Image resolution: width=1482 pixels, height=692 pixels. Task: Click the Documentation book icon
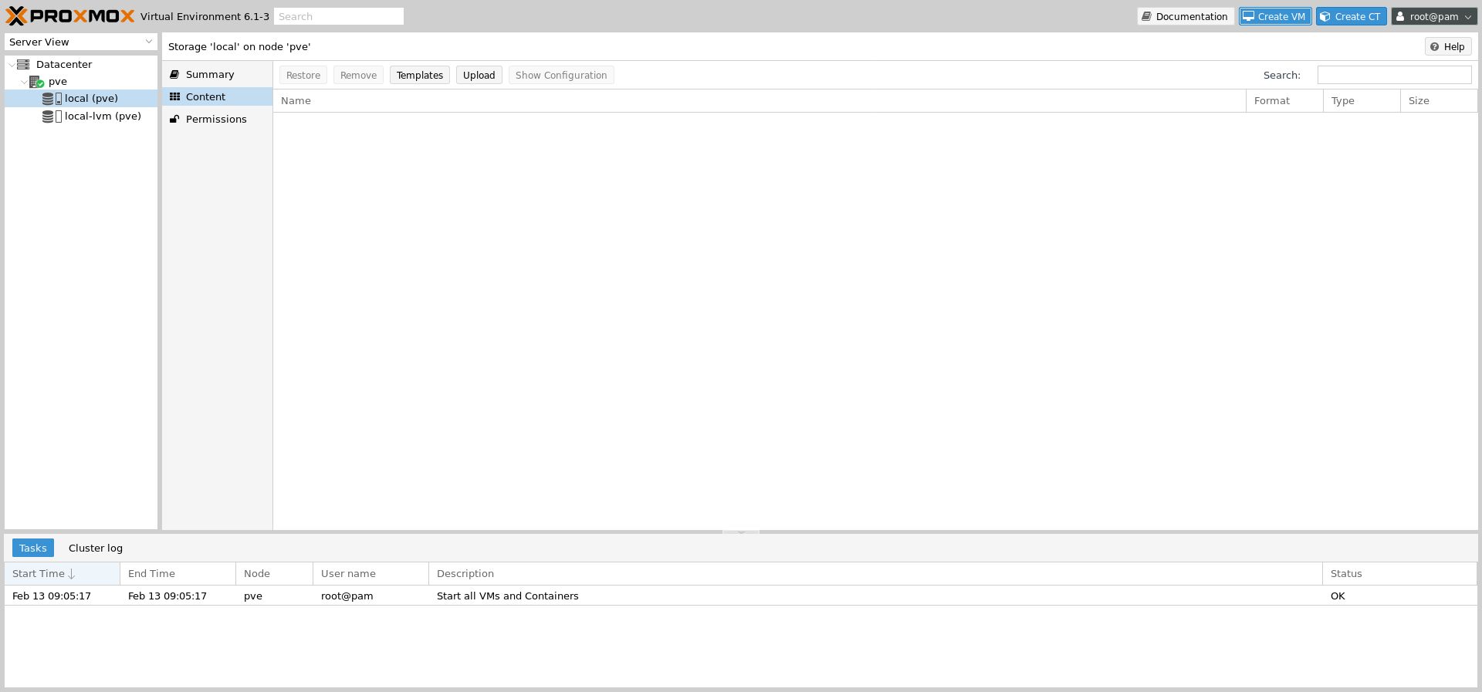[x=1147, y=17]
